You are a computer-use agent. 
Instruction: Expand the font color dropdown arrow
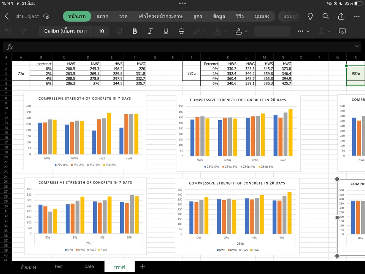pos(246,31)
